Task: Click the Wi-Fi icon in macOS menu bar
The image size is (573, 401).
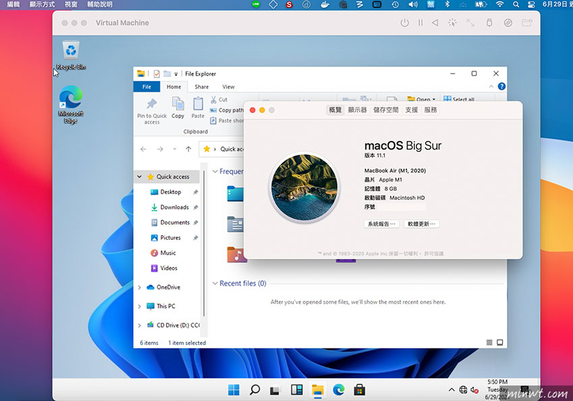Action: pos(500,5)
